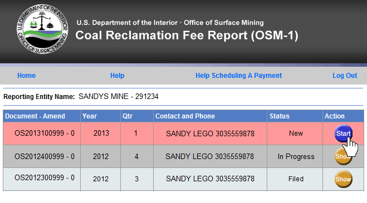Viewport: 367px width, 203px height.
Task: Select document OS2012400999 - 0 cell
Action: [x=42, y=156]
